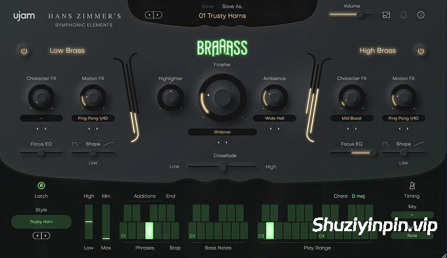Open the info icon

click(x=421, y=15)
